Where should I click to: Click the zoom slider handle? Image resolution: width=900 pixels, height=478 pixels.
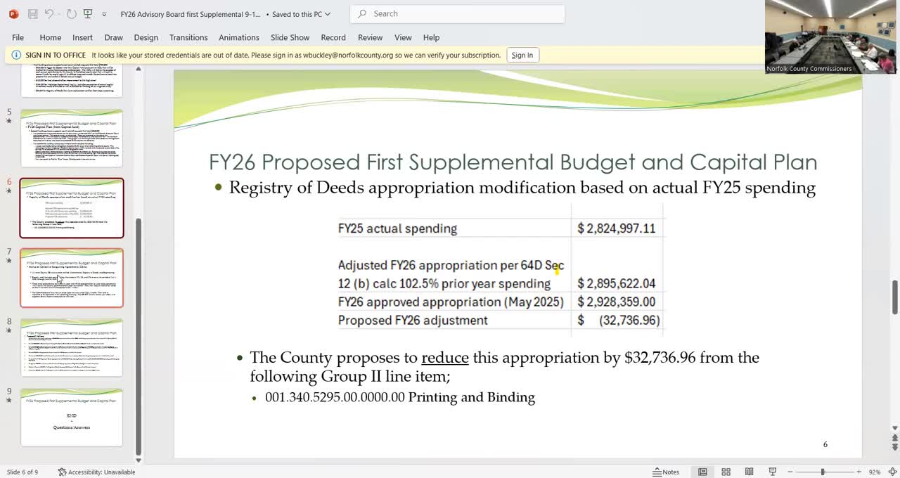[x=823, y=472]
